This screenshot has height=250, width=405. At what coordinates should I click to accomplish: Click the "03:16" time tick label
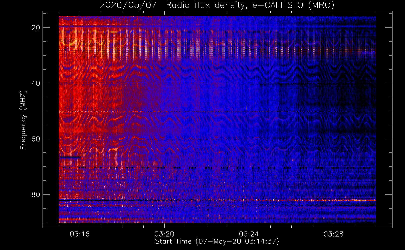tap(80, 234)
